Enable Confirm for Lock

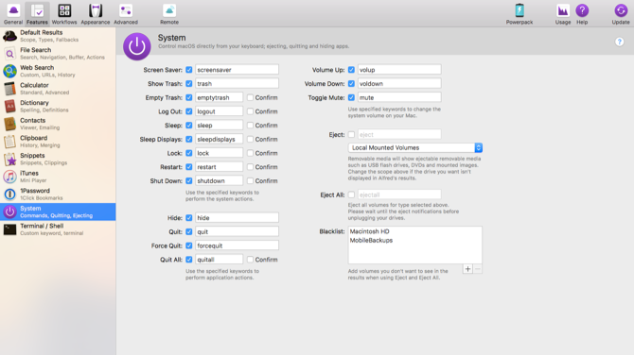pos(250,153)
